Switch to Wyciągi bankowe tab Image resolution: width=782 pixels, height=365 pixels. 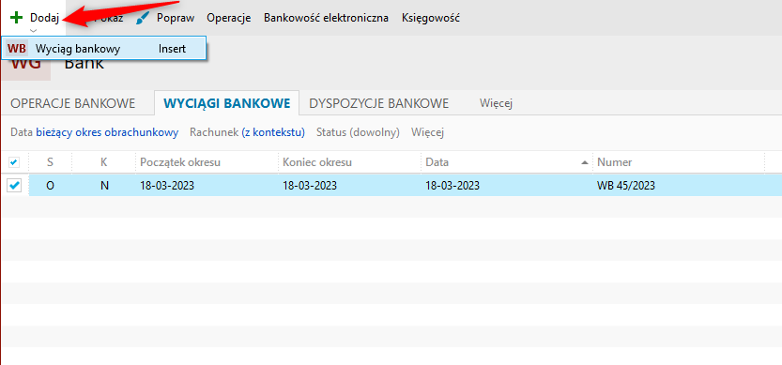(227, 103)
